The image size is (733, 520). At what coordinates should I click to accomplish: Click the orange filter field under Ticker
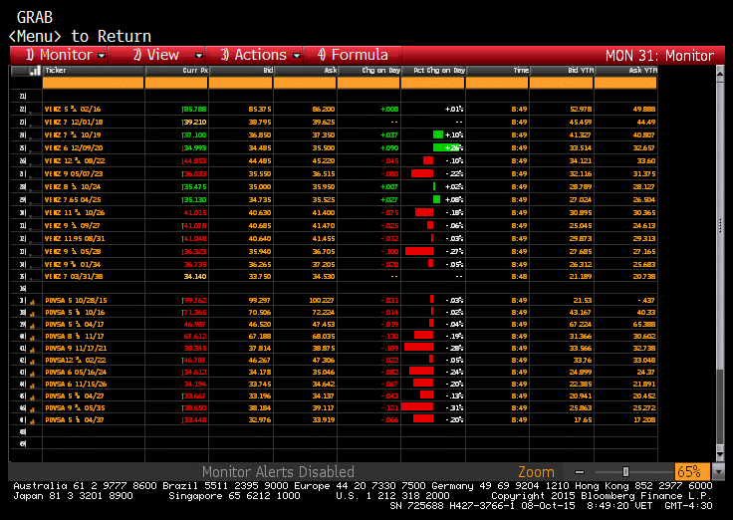click(94, 83)
